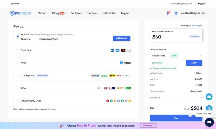Select AliPay payment method

coord(17,63)
